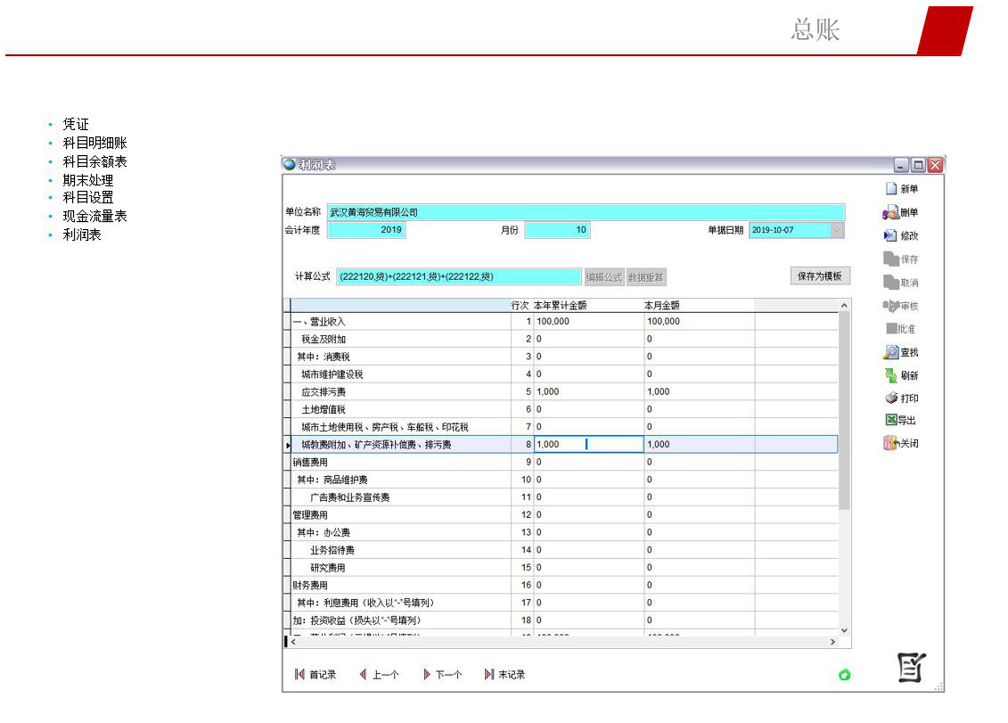Screen dimensions: 1008x723
Task: Go to 下一个 next record
Action: (x=427, y=675)
